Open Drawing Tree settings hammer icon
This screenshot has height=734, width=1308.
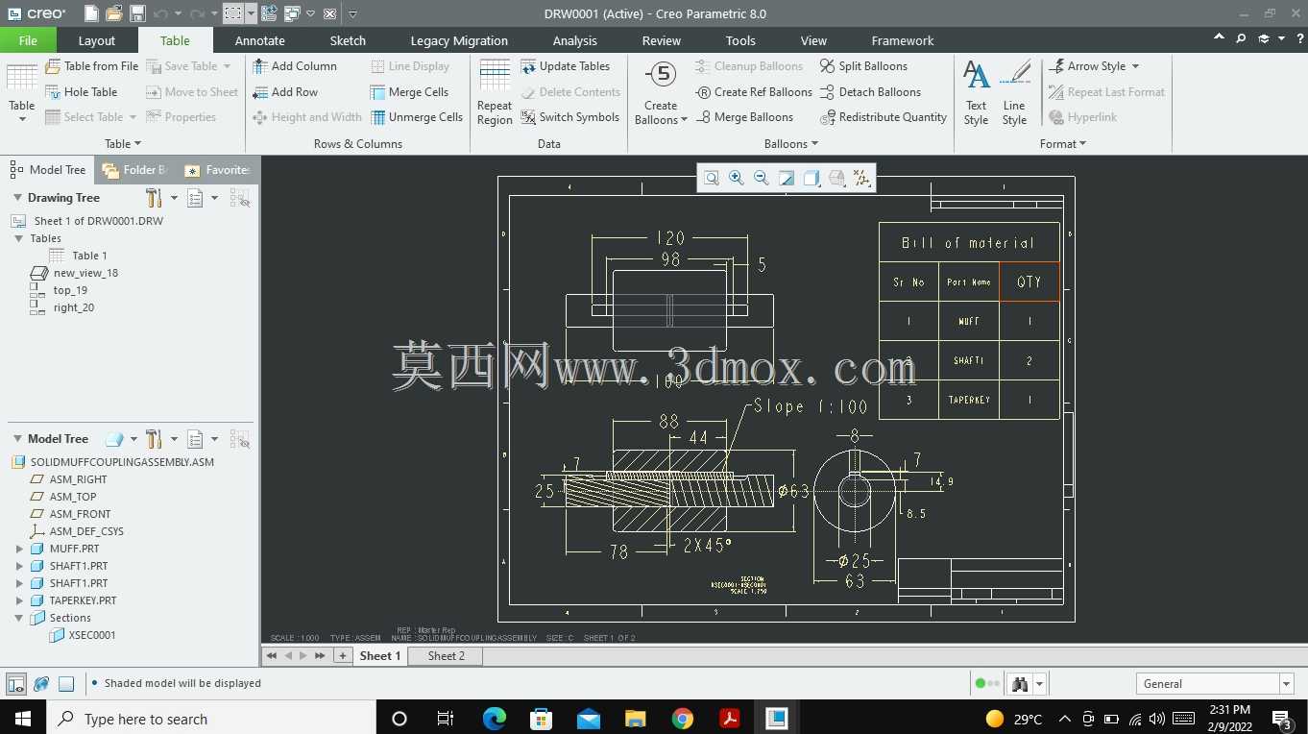pyautogui.click(x=154, y=198)
